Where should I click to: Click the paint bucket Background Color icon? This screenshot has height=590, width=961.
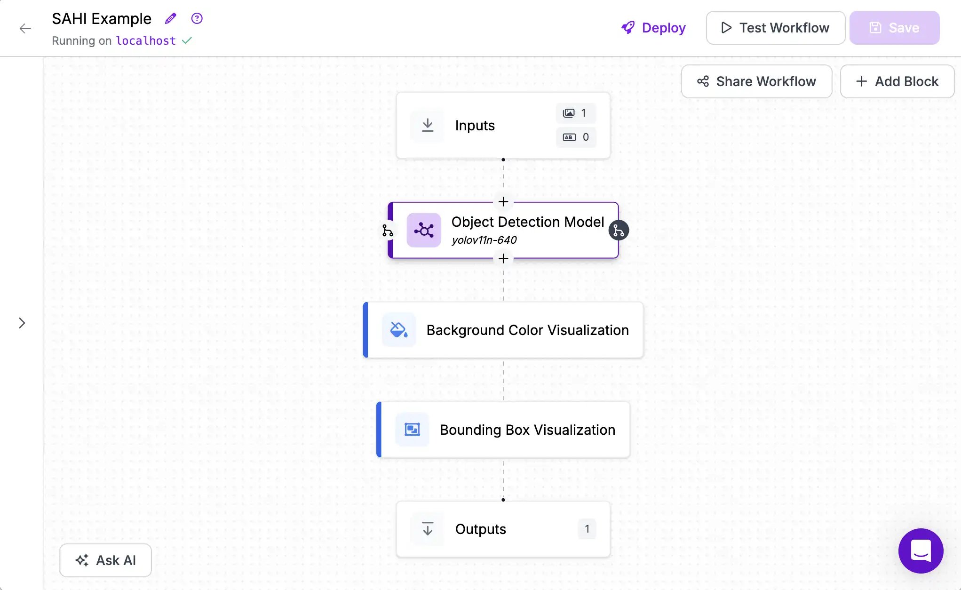coord(399,330)
